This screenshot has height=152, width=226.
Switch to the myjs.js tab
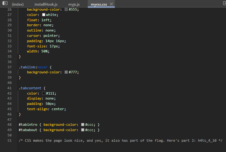click(74, 4)
